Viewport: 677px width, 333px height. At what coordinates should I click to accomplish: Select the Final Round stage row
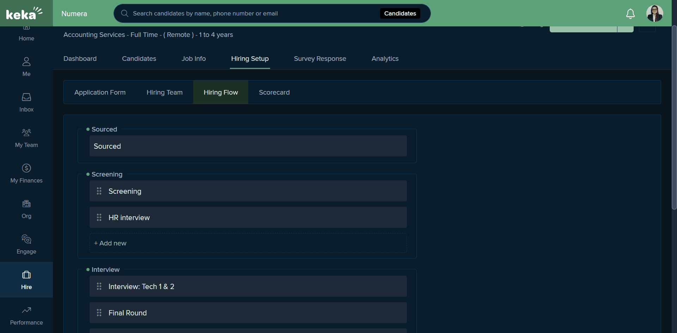[x=248, y=313]
